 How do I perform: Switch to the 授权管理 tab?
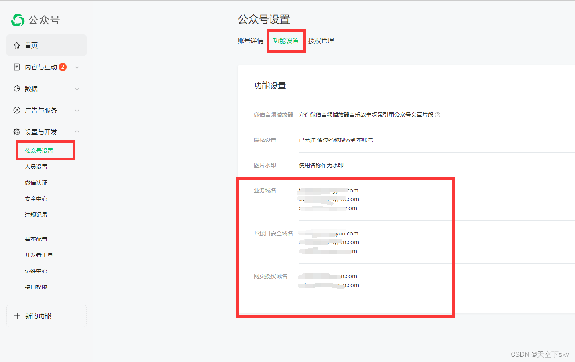[x=321, y=41]
